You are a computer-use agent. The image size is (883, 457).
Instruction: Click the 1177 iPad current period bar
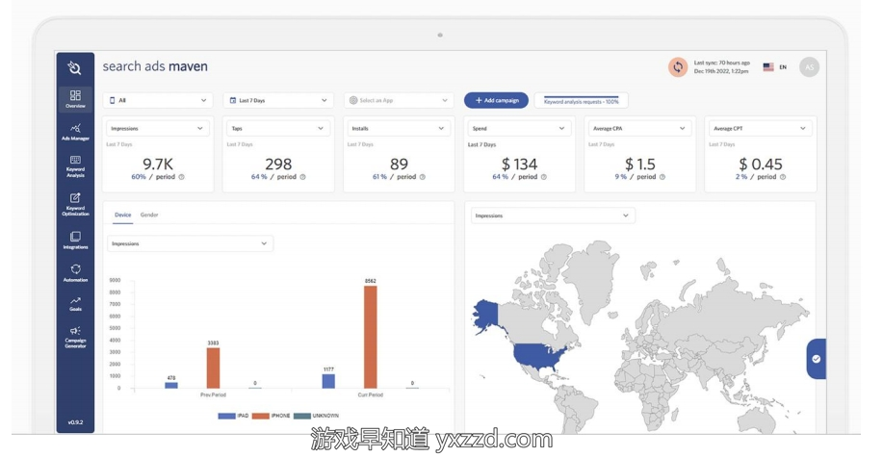click(328, 381)
